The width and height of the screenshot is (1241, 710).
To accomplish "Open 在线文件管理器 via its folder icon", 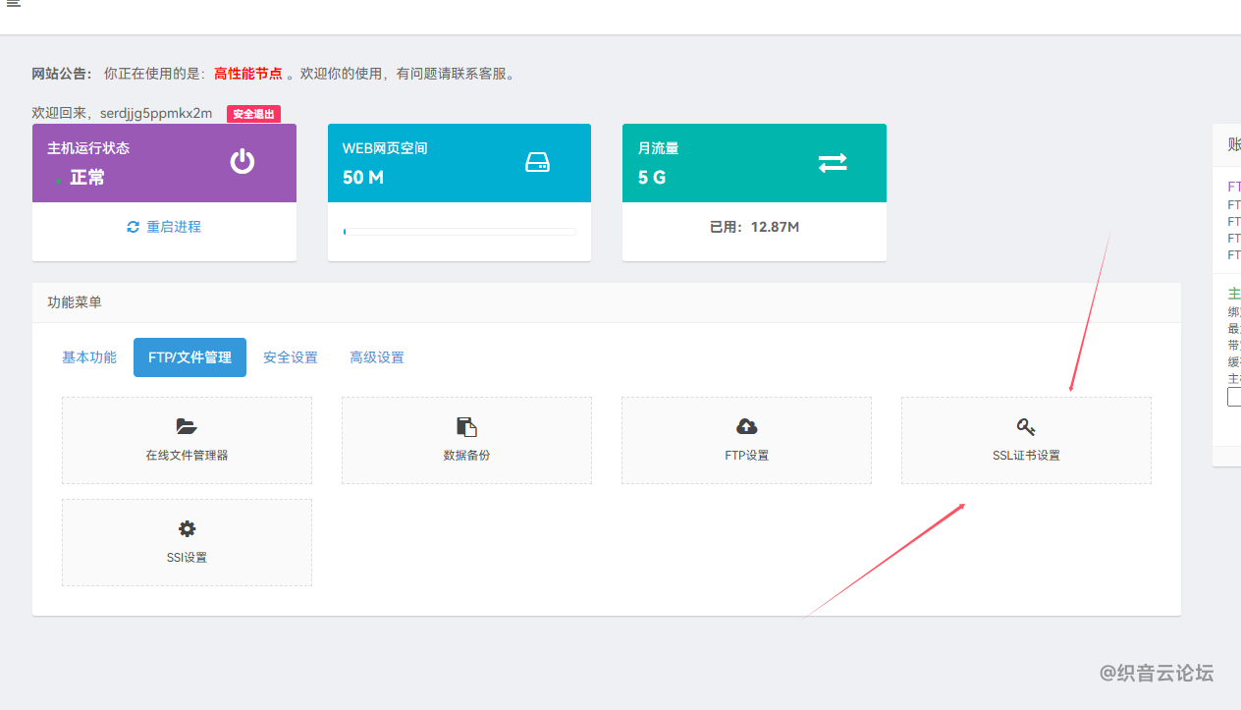I will [187, 426].
